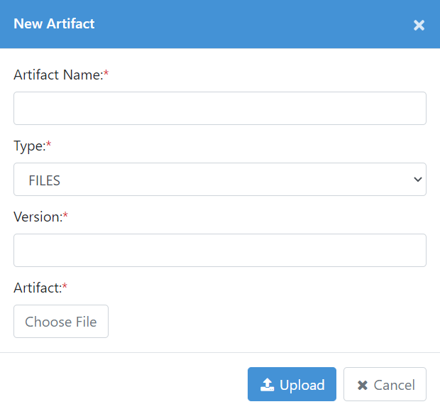Open the Type dropdown
The height and width of the screenshot is (414, 440).
click(x=220, y=179)
